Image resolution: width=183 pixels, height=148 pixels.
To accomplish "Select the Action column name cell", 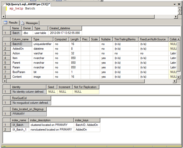I will click(x=21, y=54).
